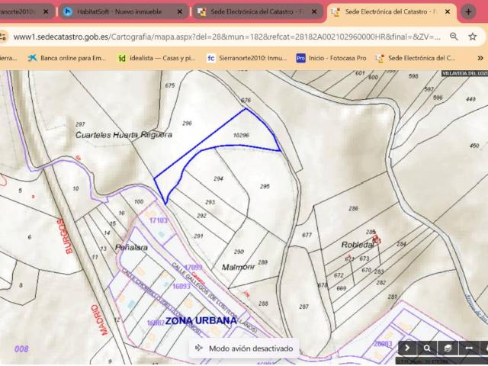
Task: Click parcel number 294 on the map
Action: coord(219,178)
